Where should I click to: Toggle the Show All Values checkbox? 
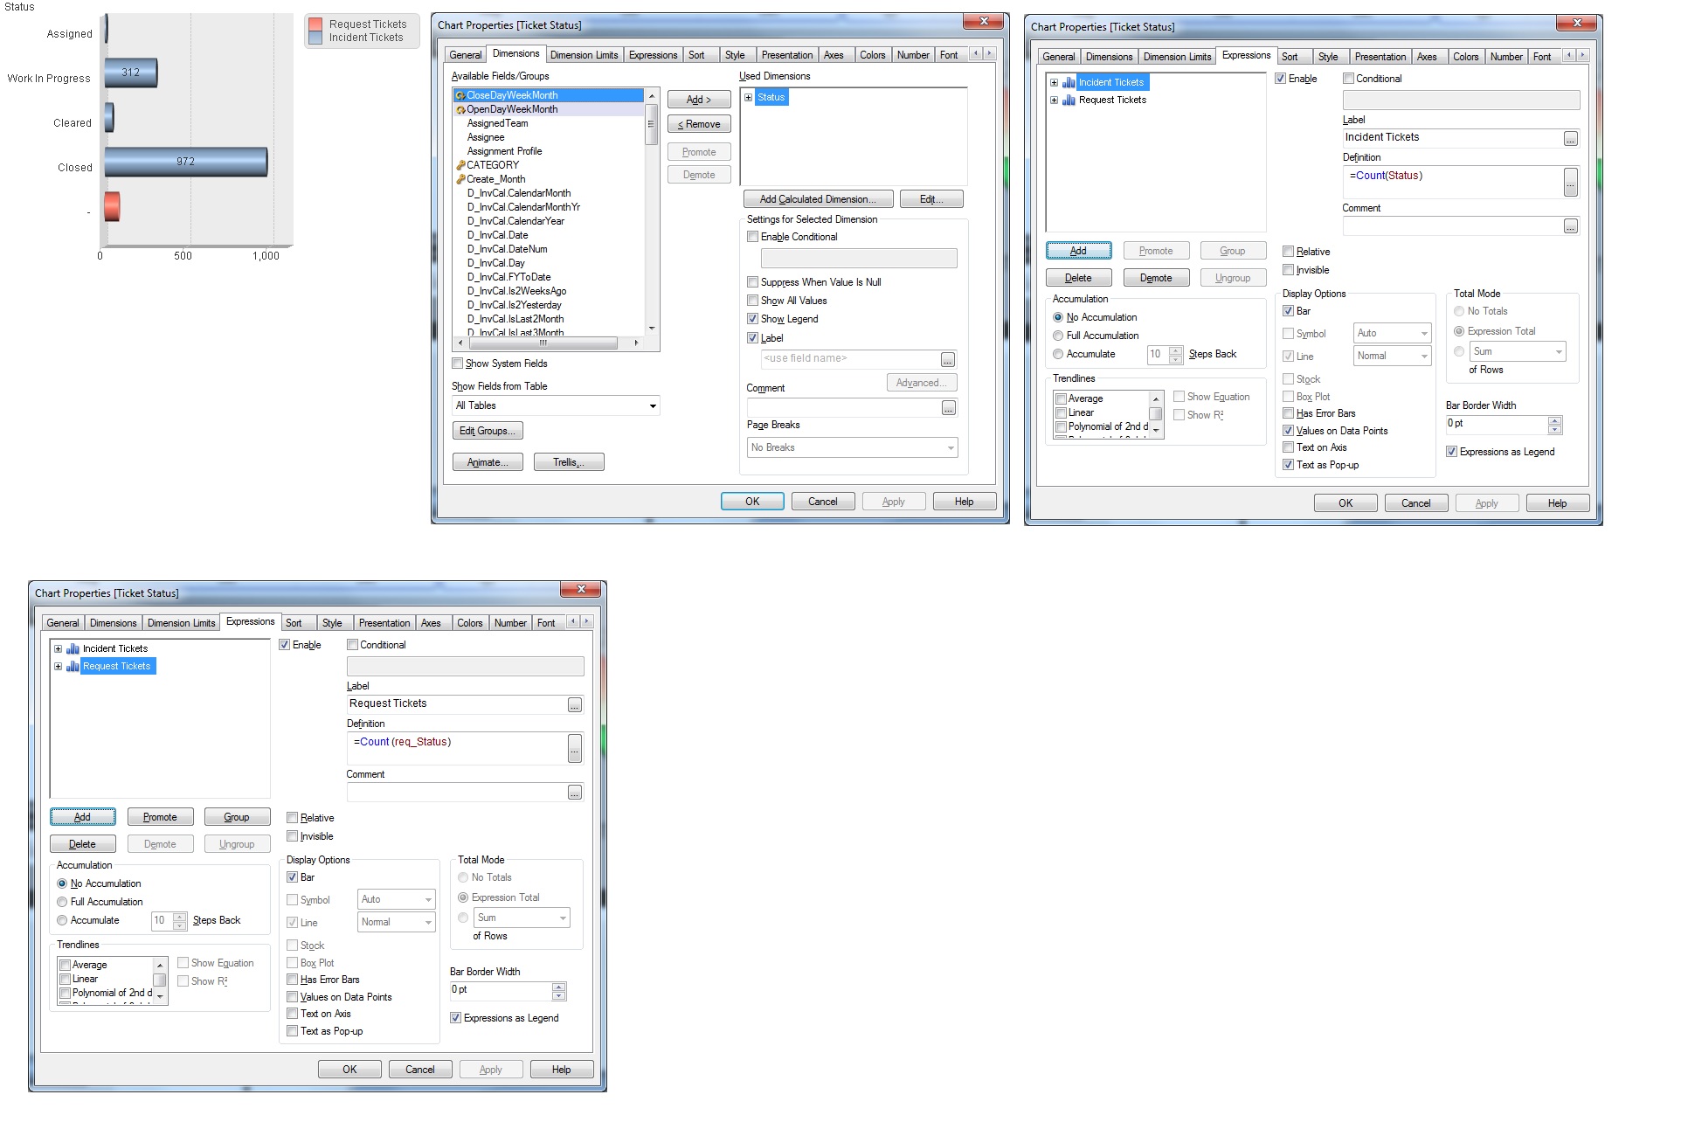(752, 301)
